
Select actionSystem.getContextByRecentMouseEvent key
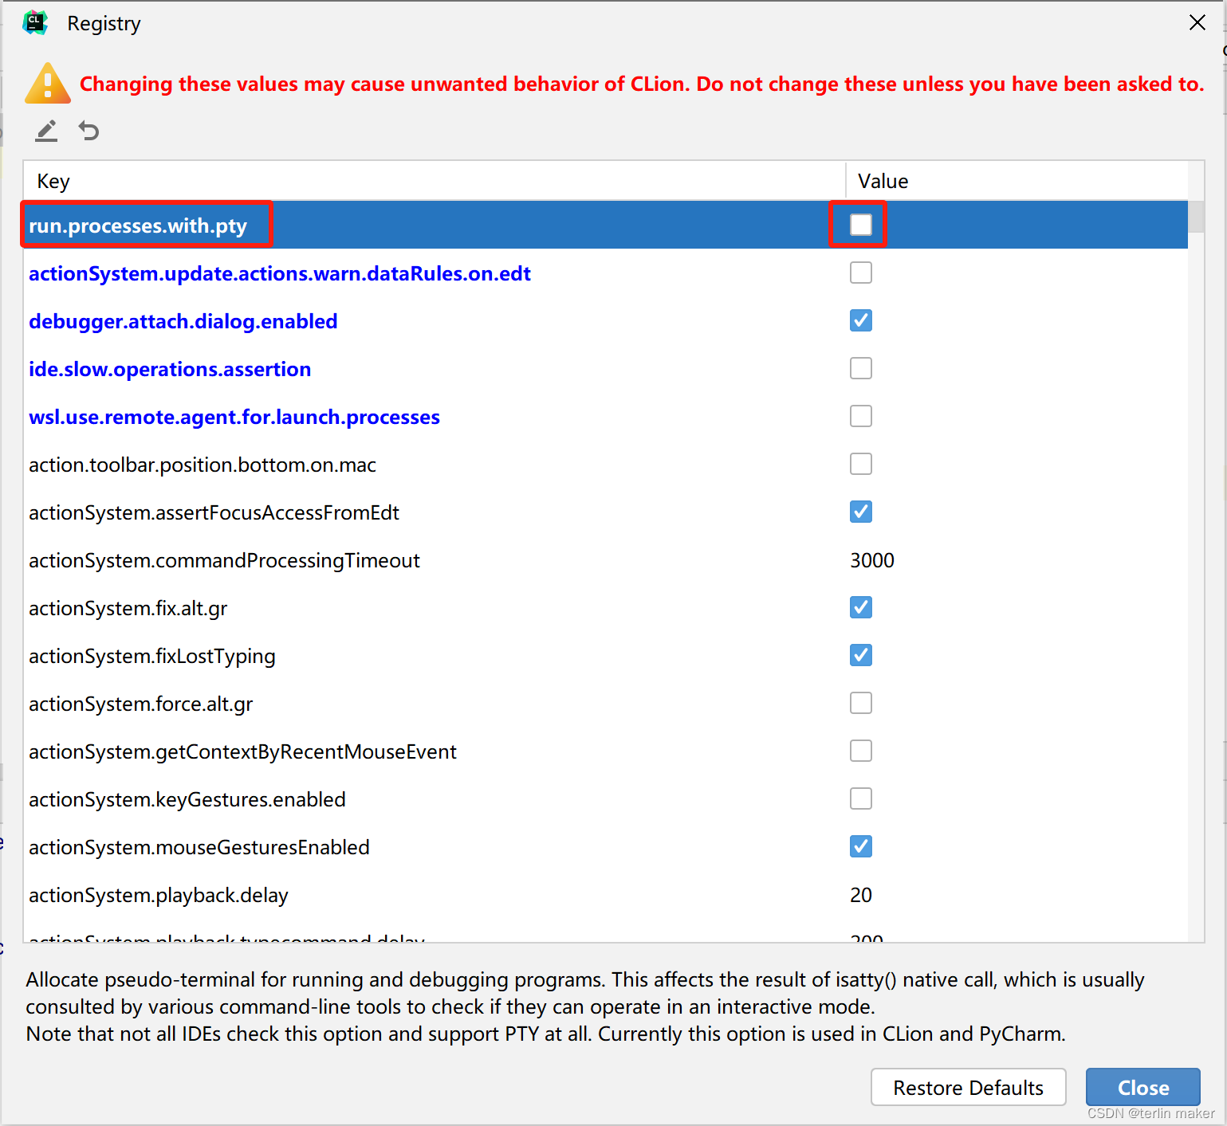242,751
